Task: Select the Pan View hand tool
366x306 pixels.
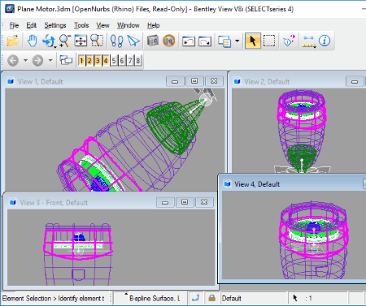Action: [x=33, y=41]
